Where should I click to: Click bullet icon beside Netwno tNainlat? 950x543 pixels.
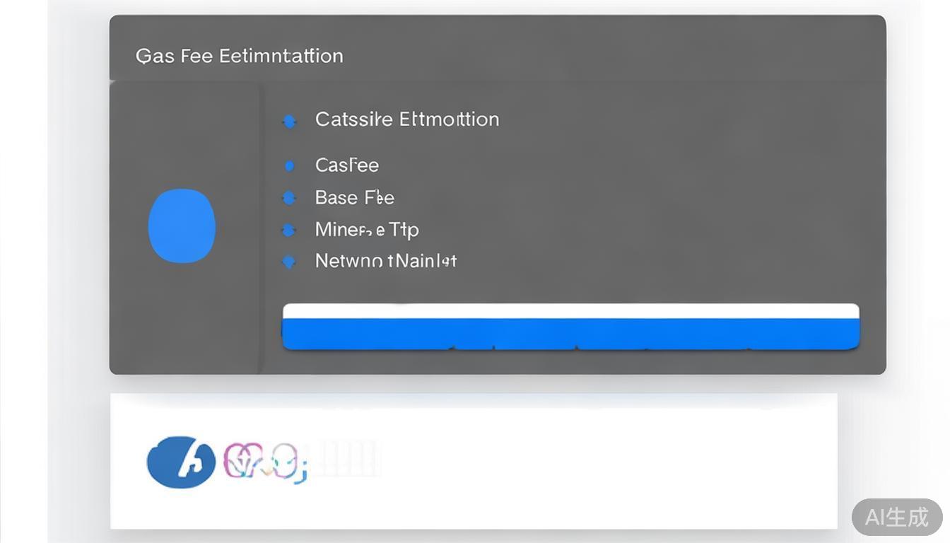[288, 262]
